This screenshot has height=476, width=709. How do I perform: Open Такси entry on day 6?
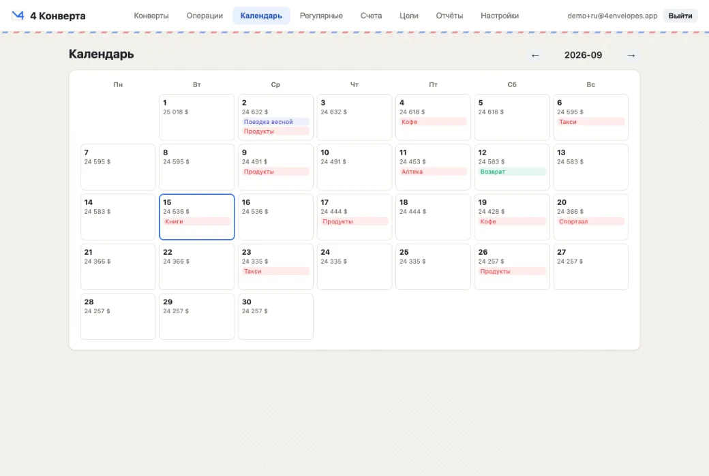coord(590,121)
